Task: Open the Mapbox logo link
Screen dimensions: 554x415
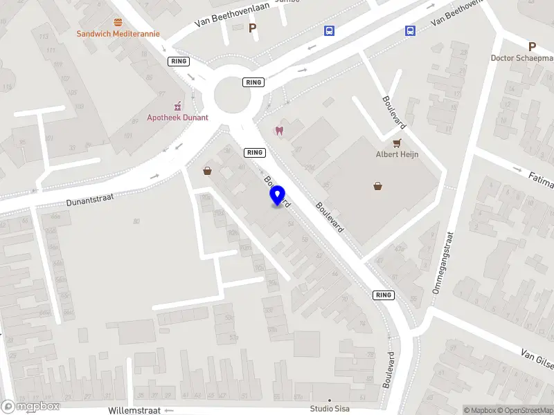Action: point(30,407)
